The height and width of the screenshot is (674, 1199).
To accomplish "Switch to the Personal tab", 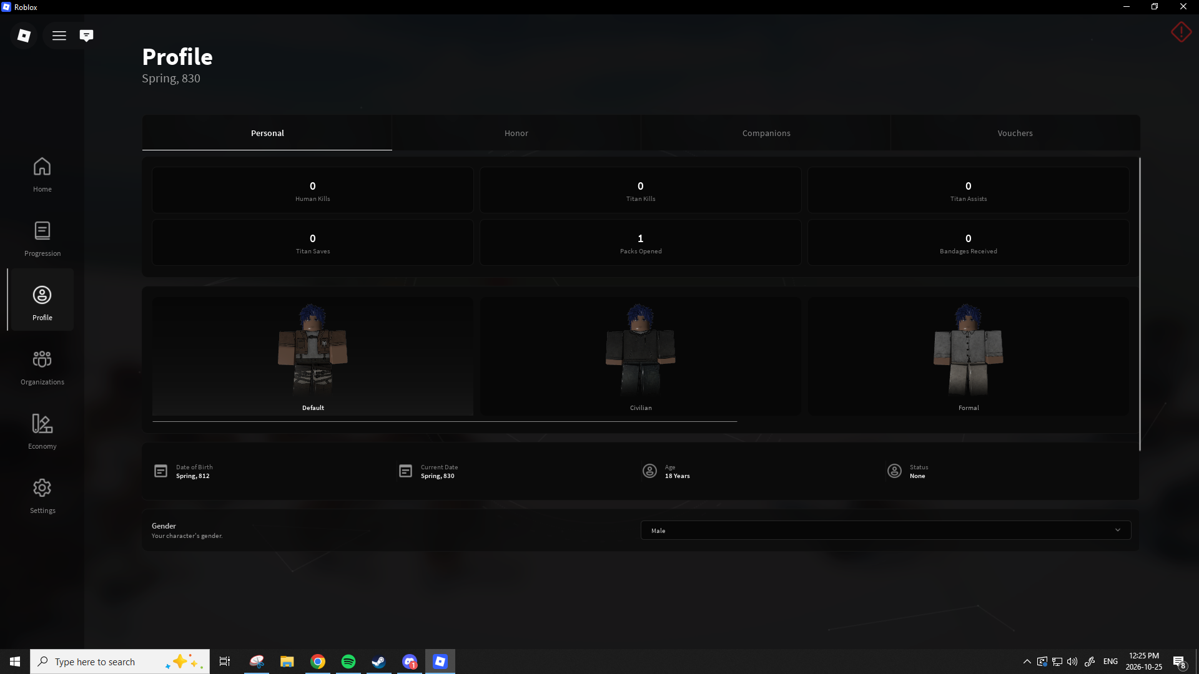I will 267,133.
